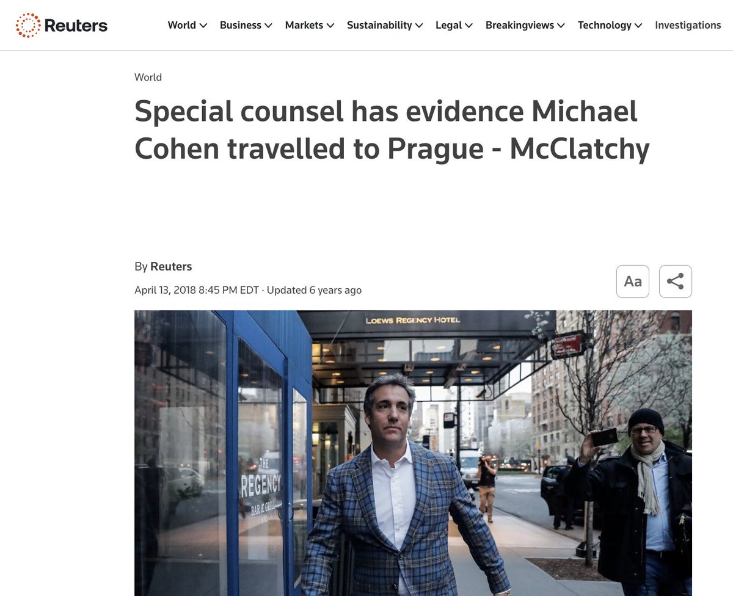
Task: Click the article headline text
Action: 392,130
